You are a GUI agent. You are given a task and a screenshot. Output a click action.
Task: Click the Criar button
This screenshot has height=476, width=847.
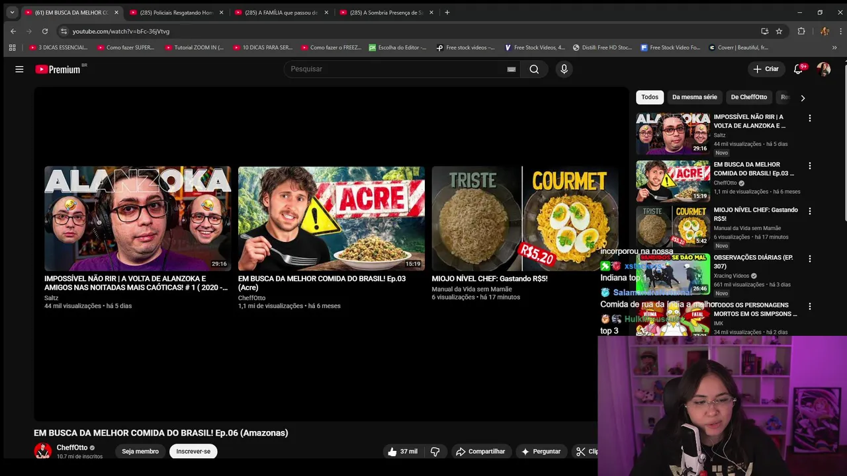(766, 69)
